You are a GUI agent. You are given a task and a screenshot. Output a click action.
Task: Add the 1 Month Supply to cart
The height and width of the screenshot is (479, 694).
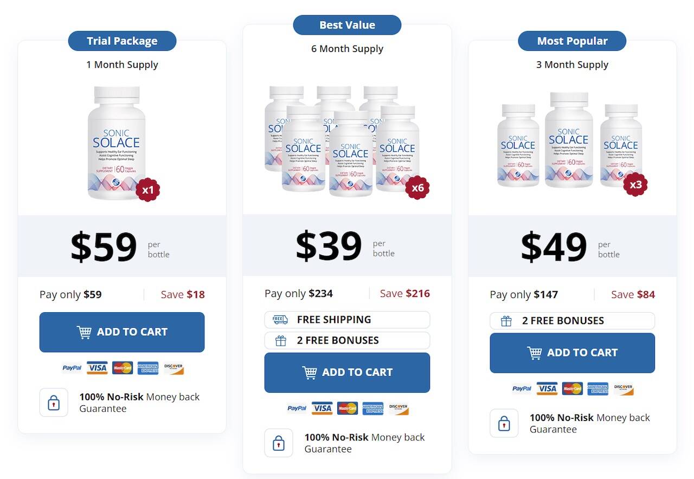122,332
